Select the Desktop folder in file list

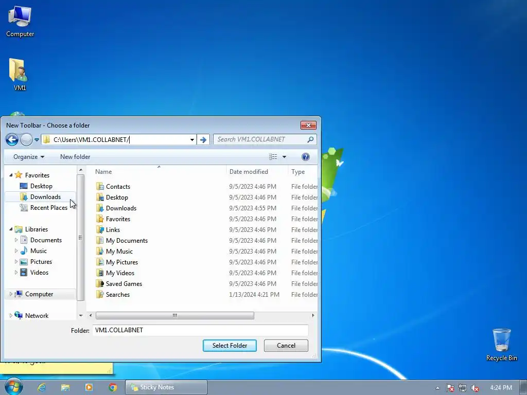117,197
